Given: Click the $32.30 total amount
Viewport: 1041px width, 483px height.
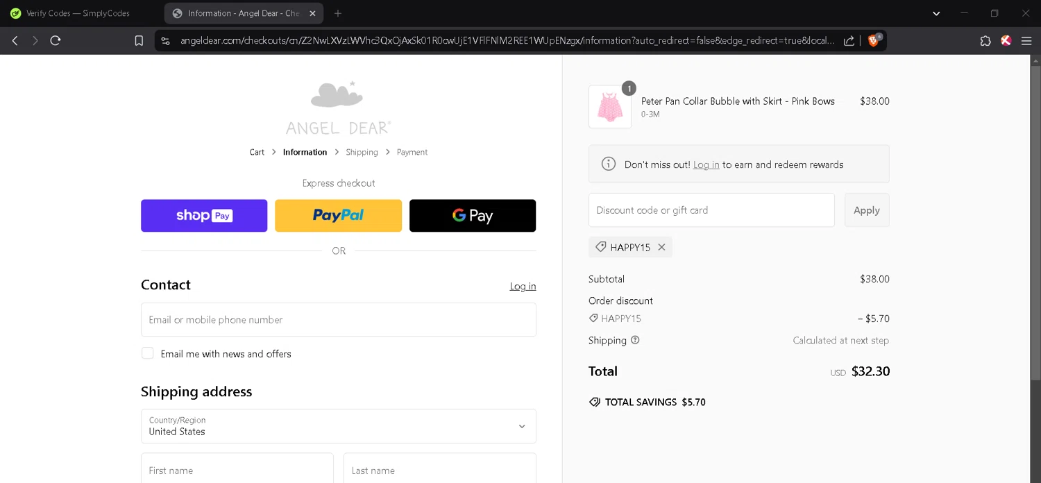Looking at the screenshot, I should pyautogui.click(x=870, y=371).
